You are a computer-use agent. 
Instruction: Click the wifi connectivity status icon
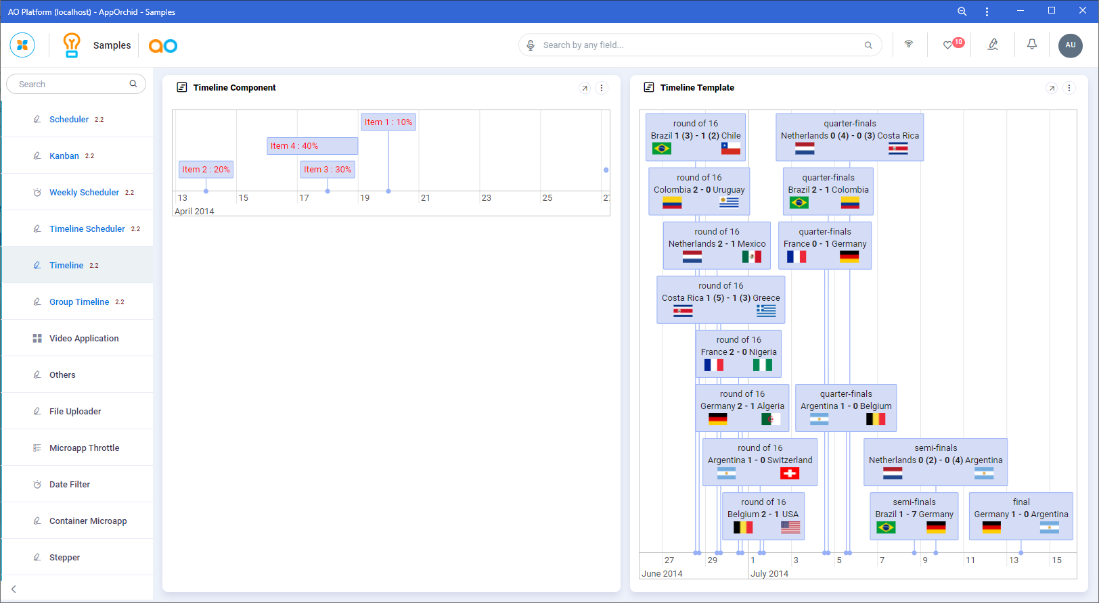909,45
